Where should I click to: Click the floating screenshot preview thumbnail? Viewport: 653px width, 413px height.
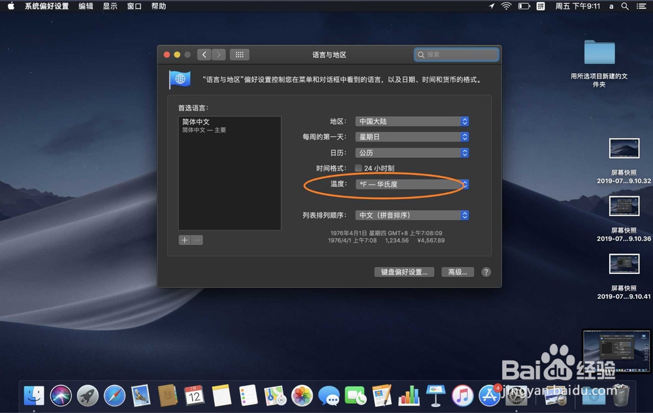tap(616, 350)
